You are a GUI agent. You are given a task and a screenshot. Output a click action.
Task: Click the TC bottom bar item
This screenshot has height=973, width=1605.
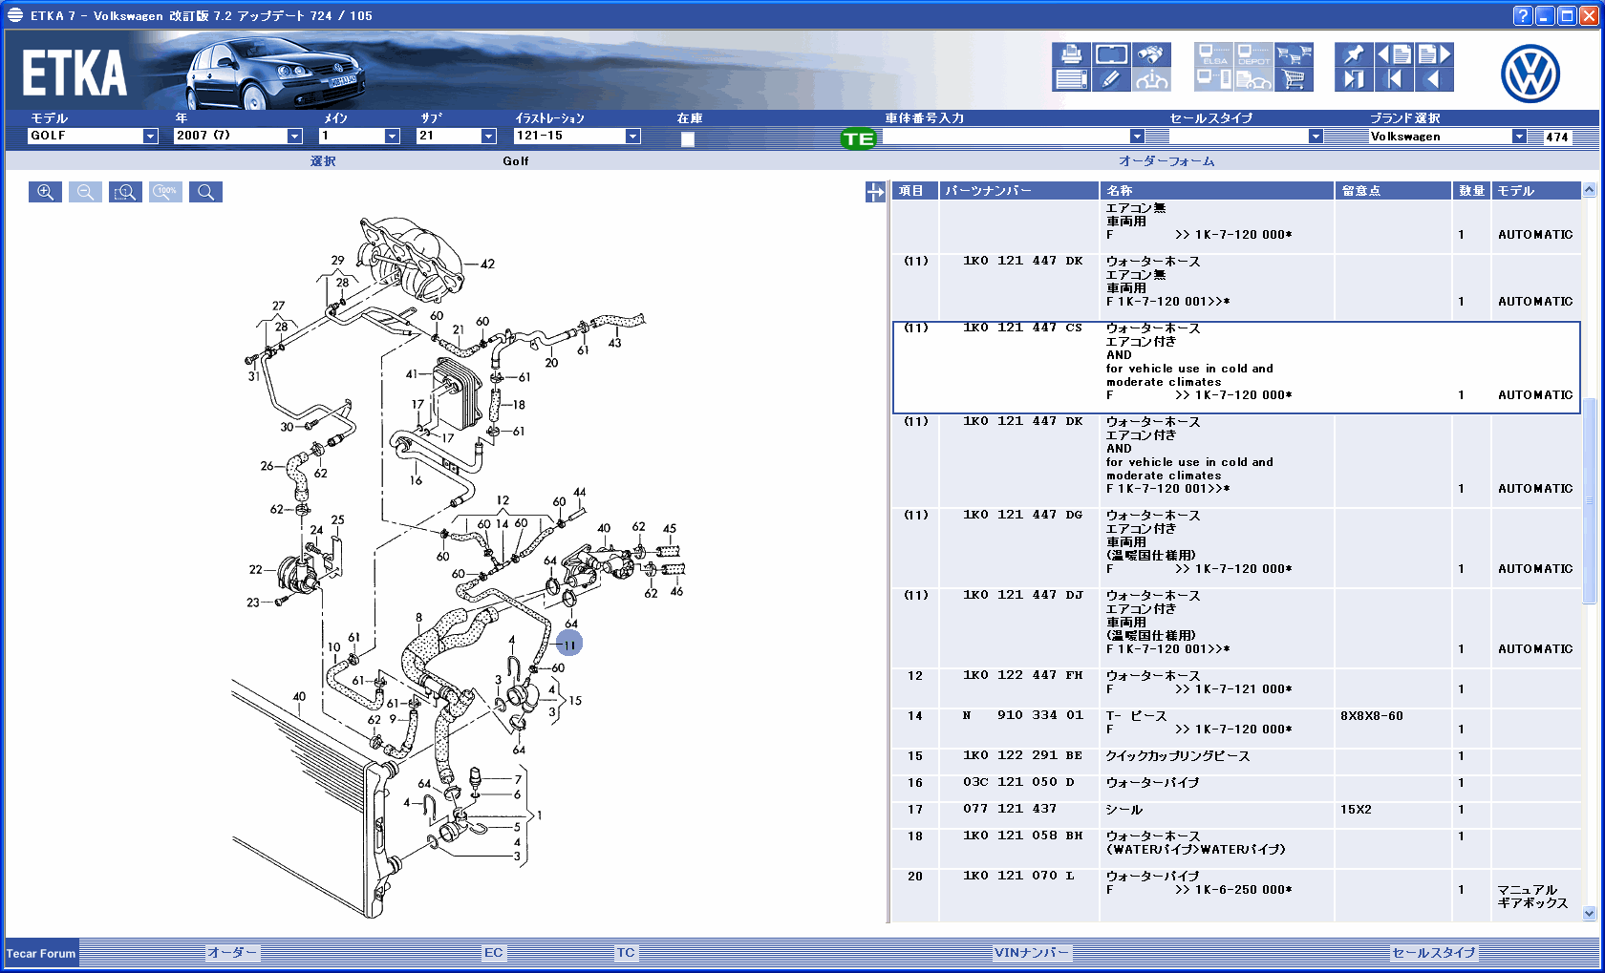(626, 953)
